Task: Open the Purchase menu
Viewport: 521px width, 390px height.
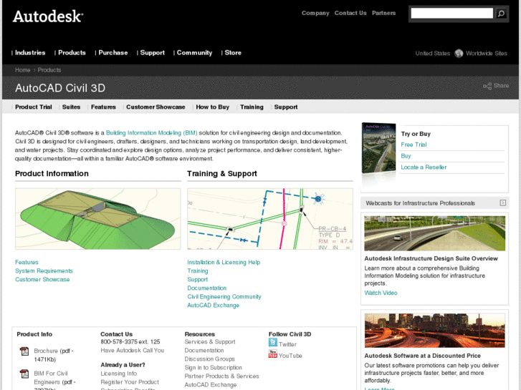Action: click(113, 53)
